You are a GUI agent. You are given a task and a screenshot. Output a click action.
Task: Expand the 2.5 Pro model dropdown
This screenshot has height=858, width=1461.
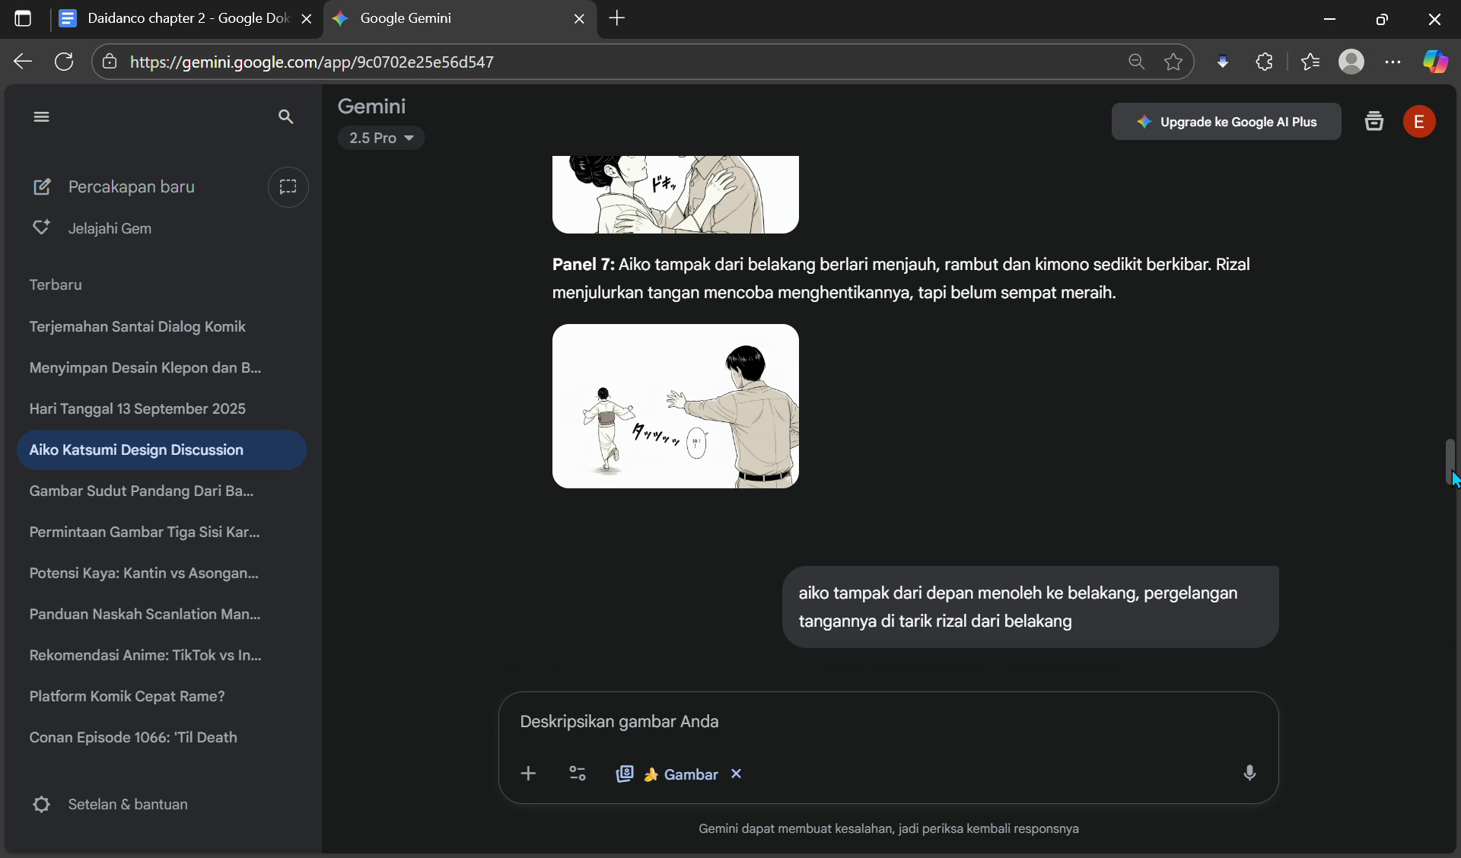381,138
